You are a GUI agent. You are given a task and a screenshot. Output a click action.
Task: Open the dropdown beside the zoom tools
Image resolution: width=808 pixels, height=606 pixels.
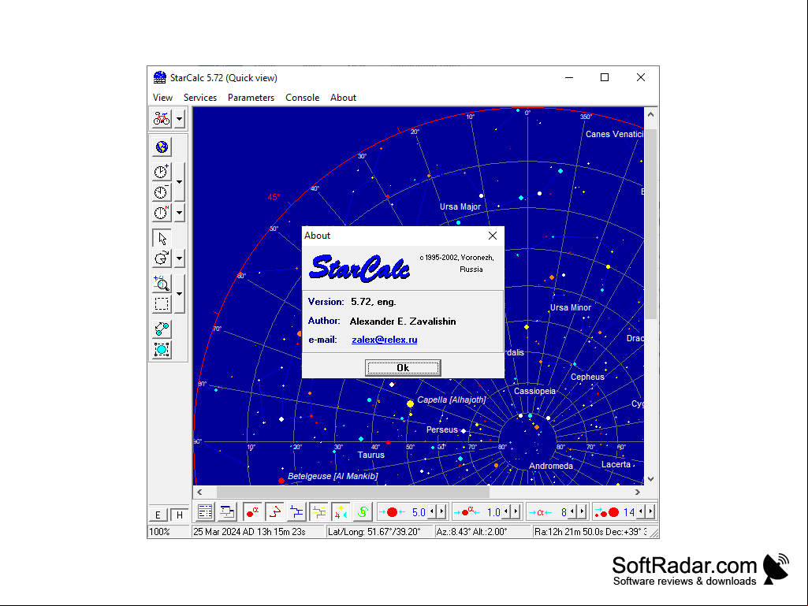[x=179, y=294]
